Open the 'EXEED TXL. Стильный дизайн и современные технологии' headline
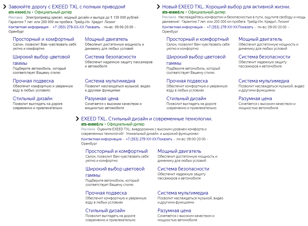Viewport: 308px width, 226px height. tap(147, 119)
